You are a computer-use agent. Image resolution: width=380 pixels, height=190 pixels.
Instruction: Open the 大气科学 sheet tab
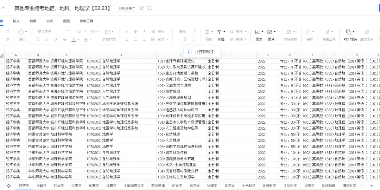point(249,186)
